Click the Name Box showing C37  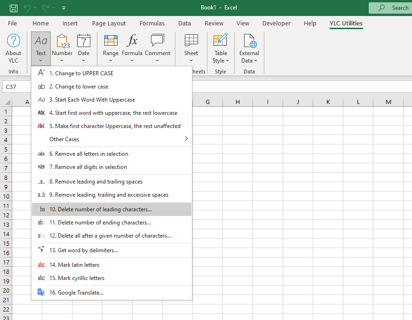[x=17, y=87]
